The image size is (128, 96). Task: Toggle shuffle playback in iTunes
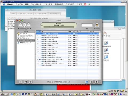[x=26, y=82]
